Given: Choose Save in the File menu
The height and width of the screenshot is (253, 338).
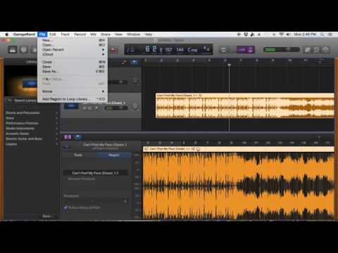Looking at the screenshot, I should tap(73, 67).
